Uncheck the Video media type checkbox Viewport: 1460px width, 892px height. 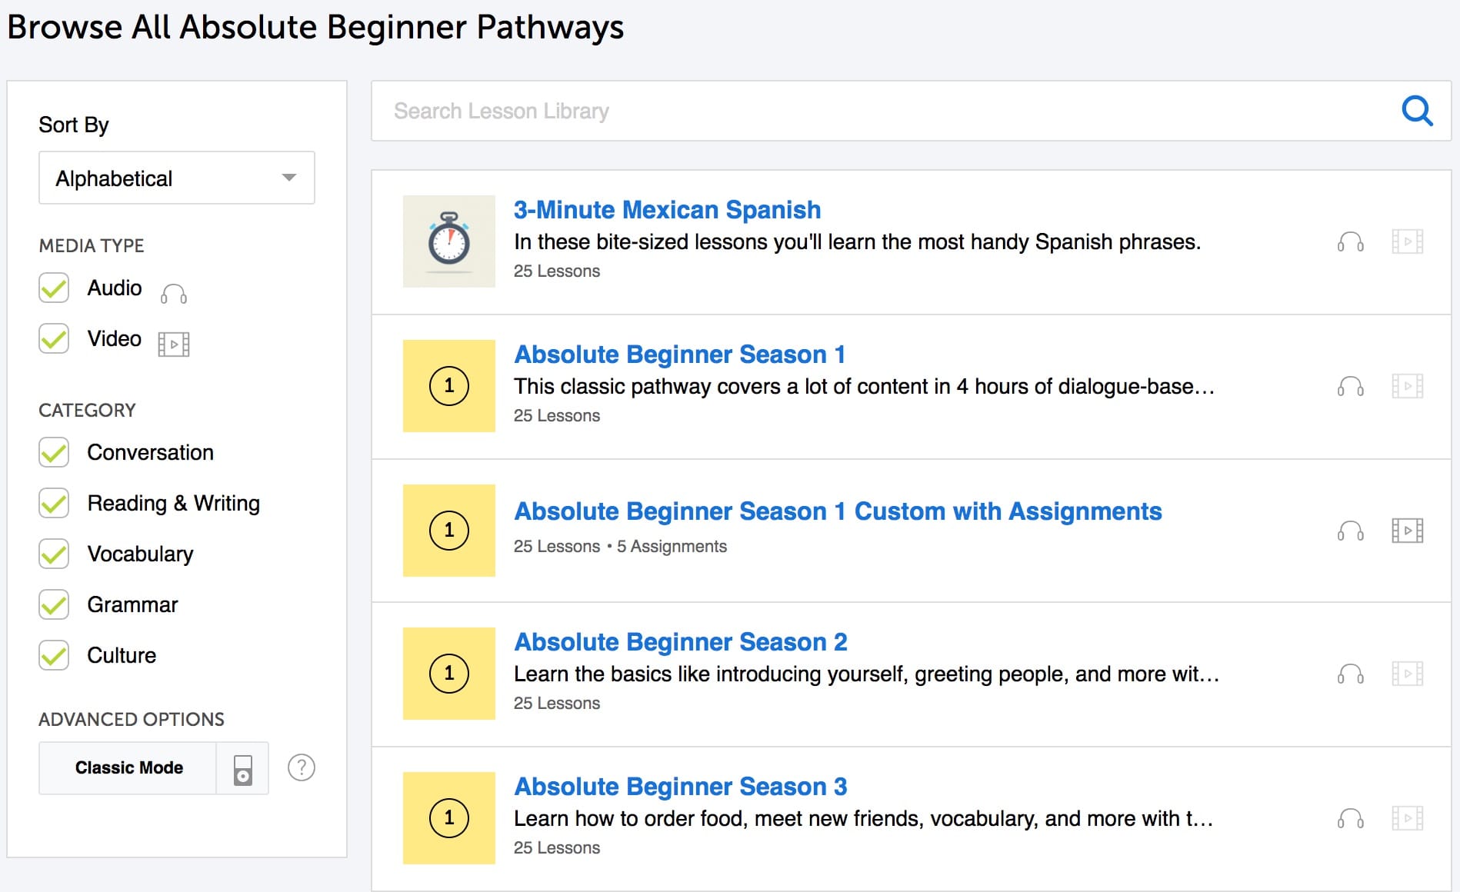[x=54, y=339]
